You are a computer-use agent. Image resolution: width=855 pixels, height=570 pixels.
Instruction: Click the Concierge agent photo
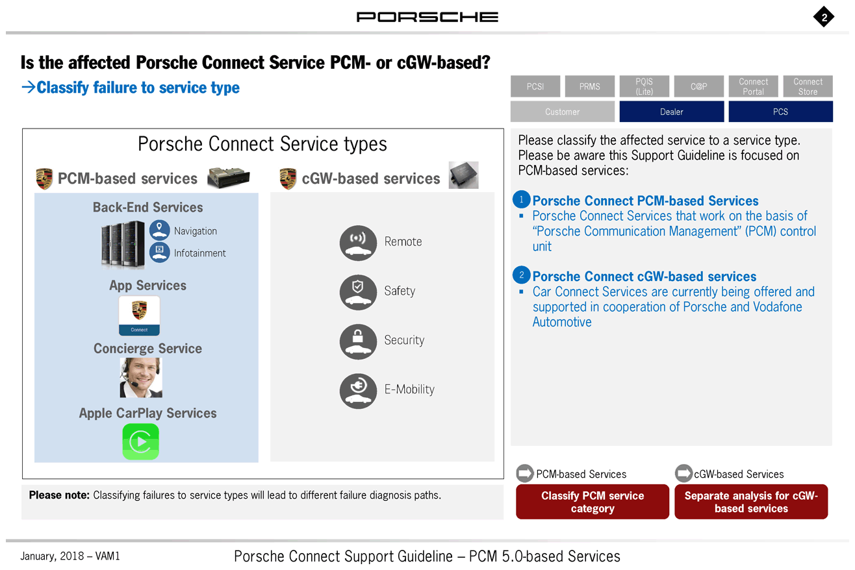tap(141, 378)
